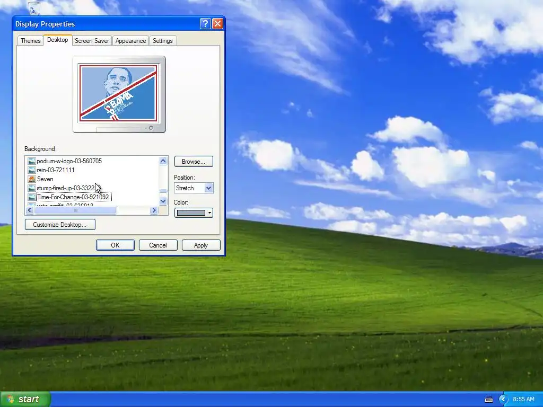Click the monitor wallpaper preview image
543x407 pixels.
(118, 93)
